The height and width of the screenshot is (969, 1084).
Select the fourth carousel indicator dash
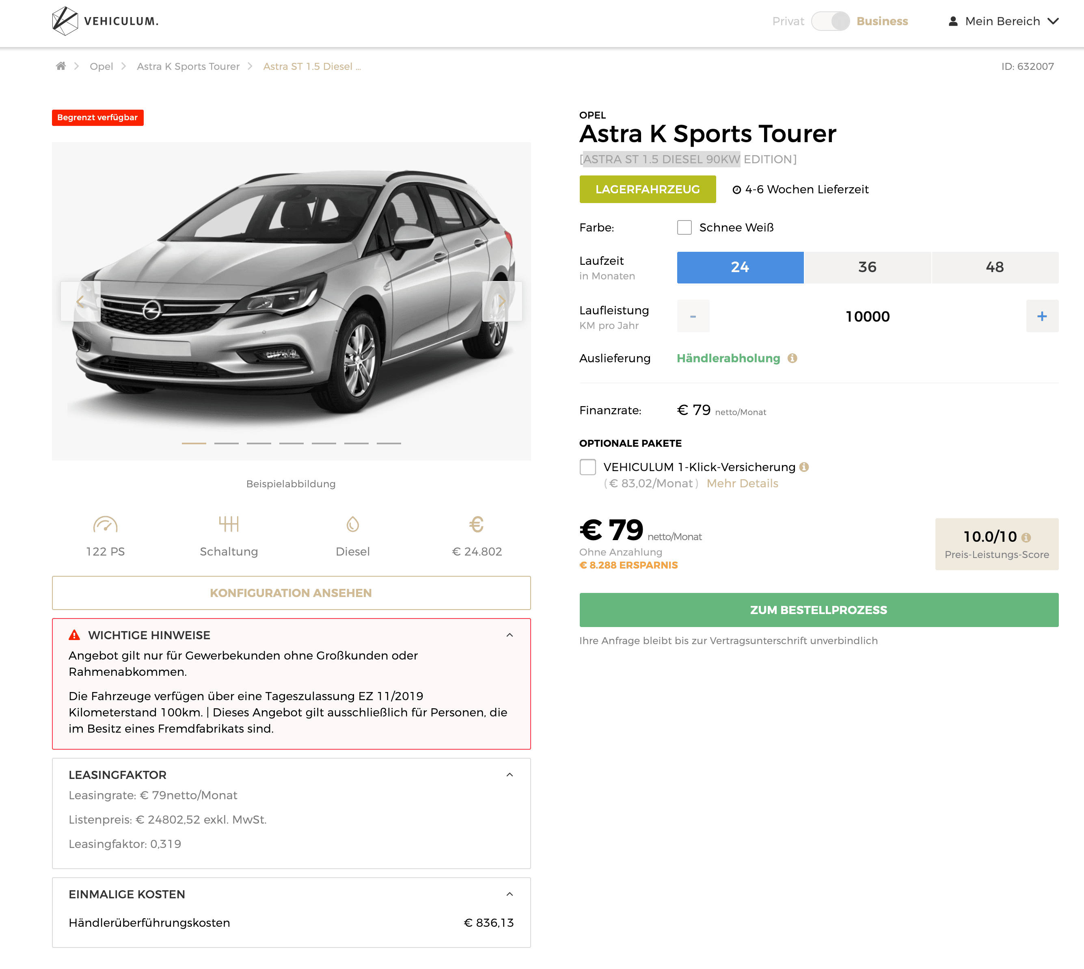click(x=291, y=443)
